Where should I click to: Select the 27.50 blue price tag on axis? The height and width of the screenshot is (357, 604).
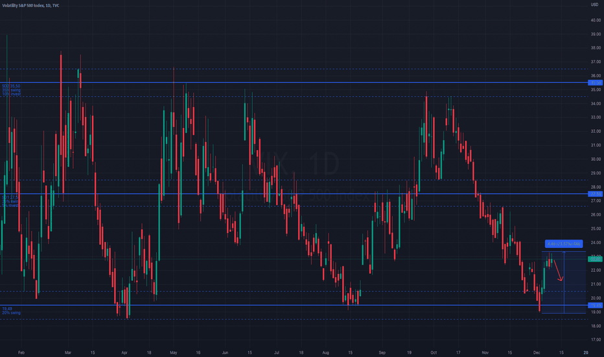click(596, 193)
